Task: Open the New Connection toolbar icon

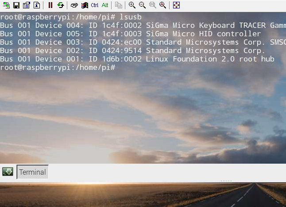Action: 6,5
